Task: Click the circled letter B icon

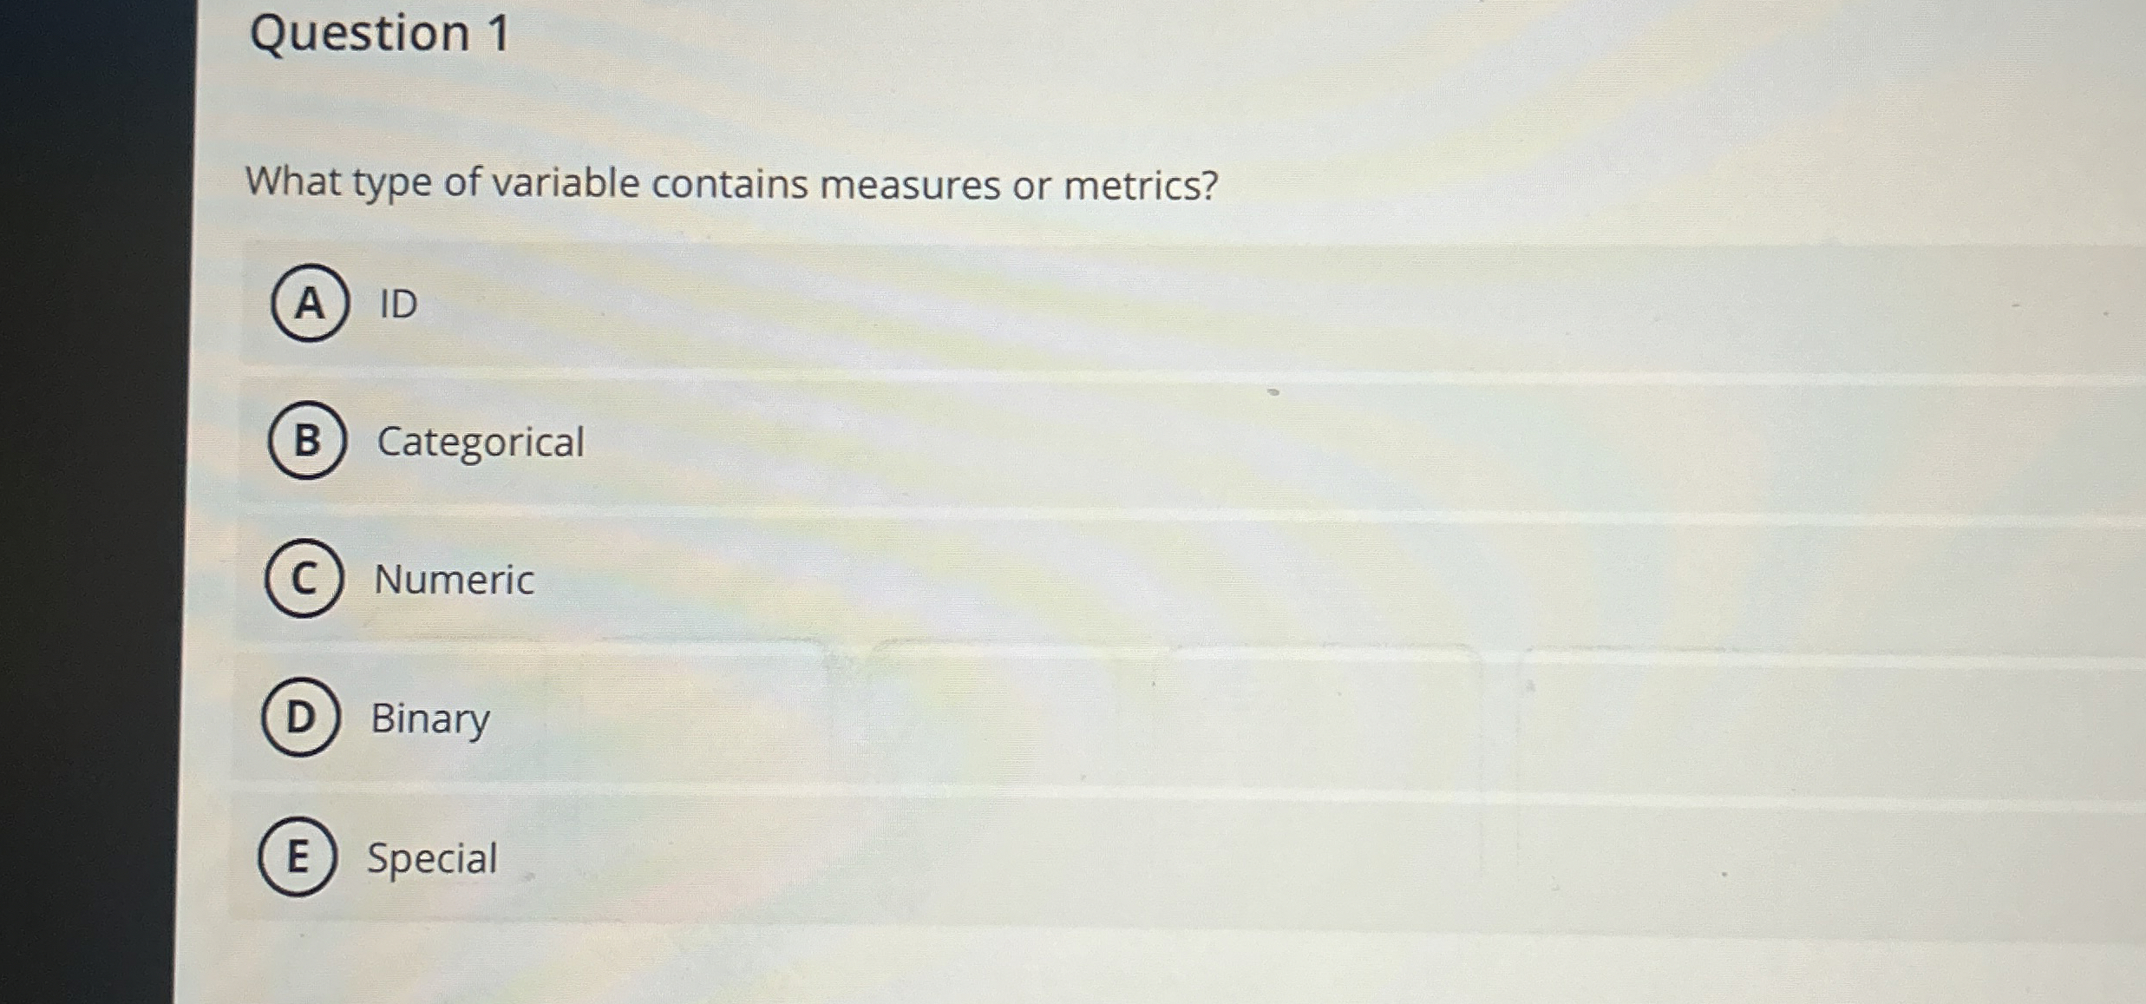Action: pyautogui.click(x=308, y=443)
